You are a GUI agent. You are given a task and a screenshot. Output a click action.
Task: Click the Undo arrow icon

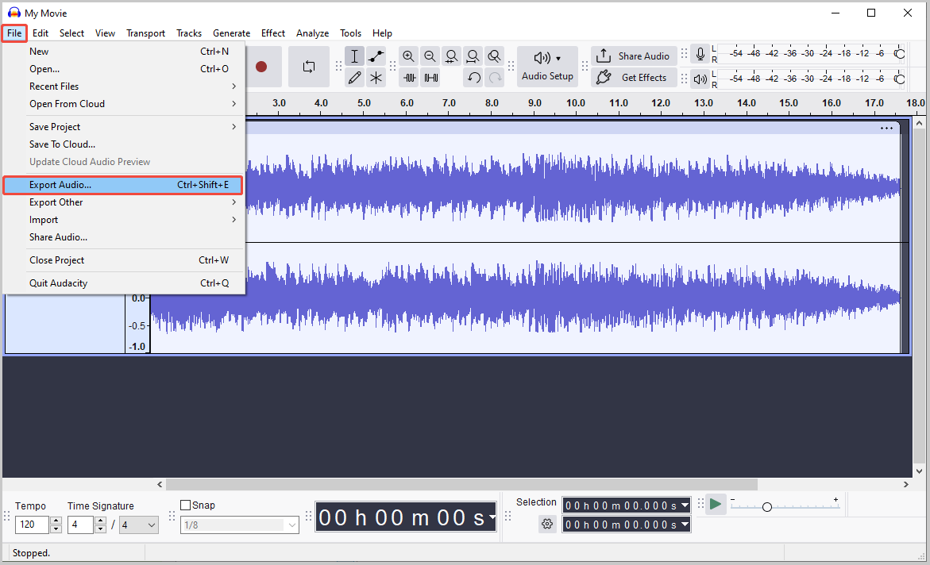point(473,78)
